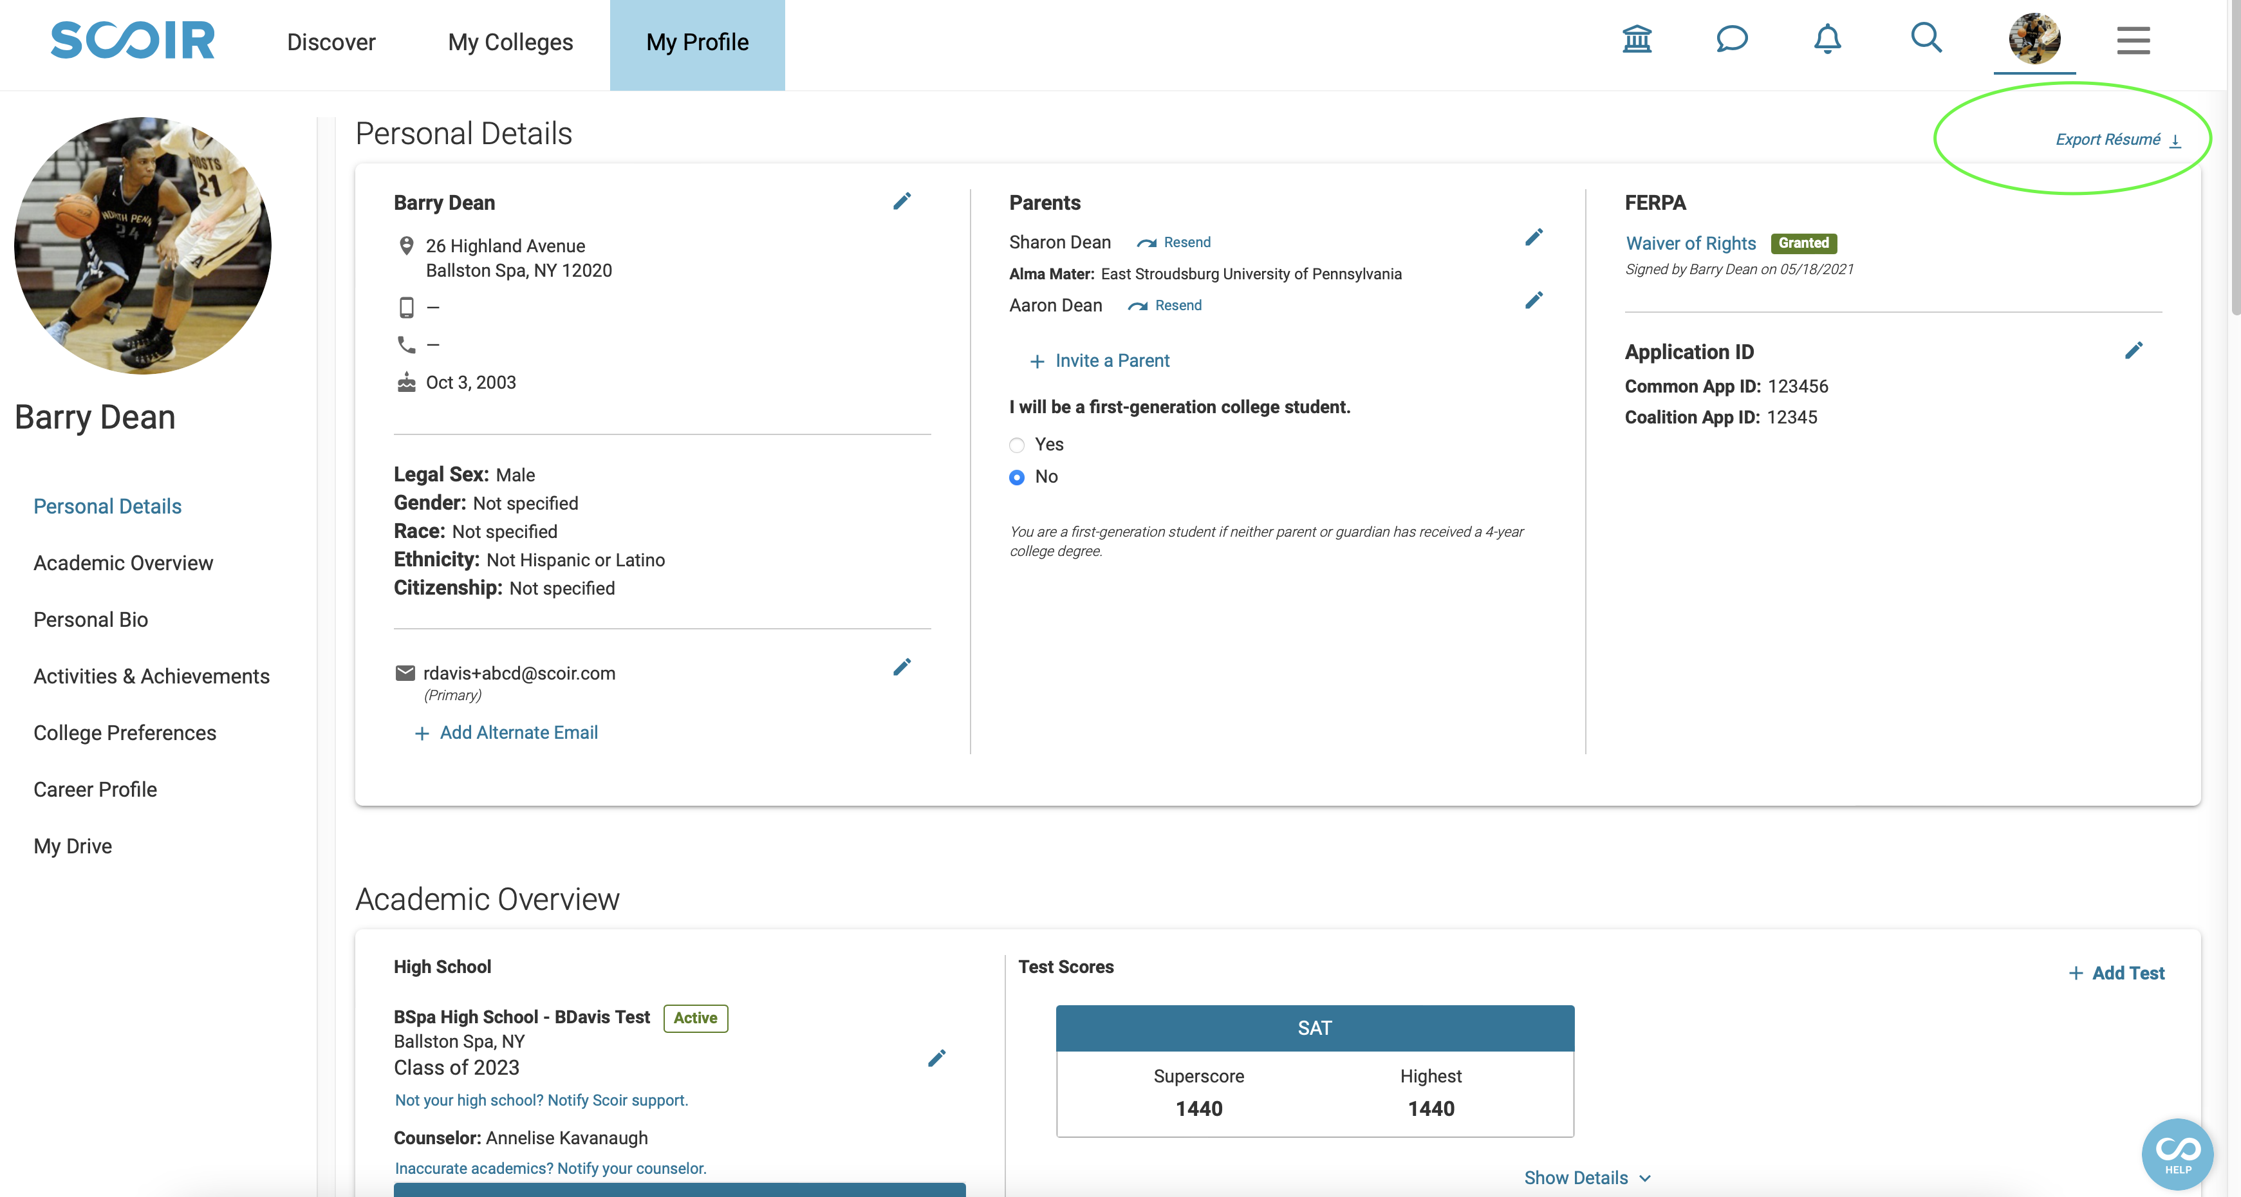The height and width of the screenshot is (1197, 2241).
Task: Expand Show Details under test scores
Action: (1587, 1178)
